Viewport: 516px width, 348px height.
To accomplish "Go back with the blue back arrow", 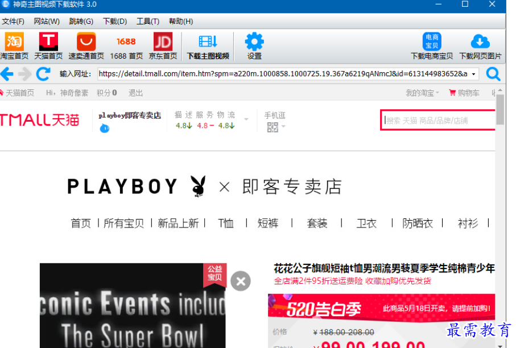I will [x=7, y=74].
